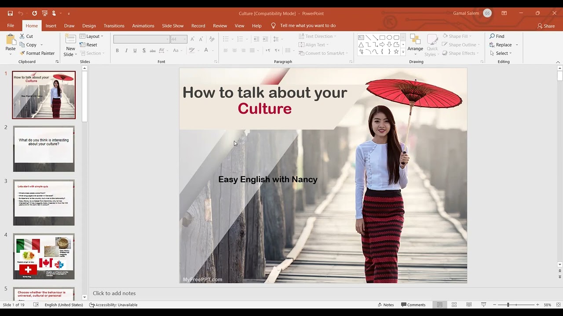Click the Paste icon in Clipboard group
The height and width of the screenshot is (316, 563).
[11, 40]
